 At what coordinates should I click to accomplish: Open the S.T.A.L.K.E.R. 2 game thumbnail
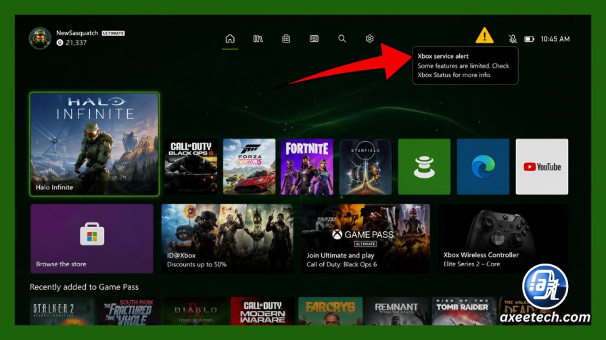point(62,311)
